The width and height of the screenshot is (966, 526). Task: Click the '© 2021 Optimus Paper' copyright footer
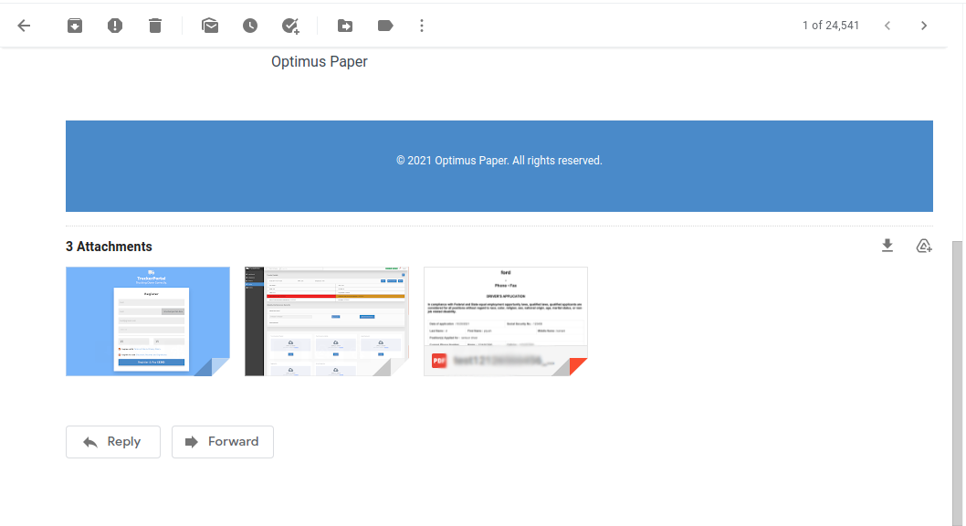499,161
